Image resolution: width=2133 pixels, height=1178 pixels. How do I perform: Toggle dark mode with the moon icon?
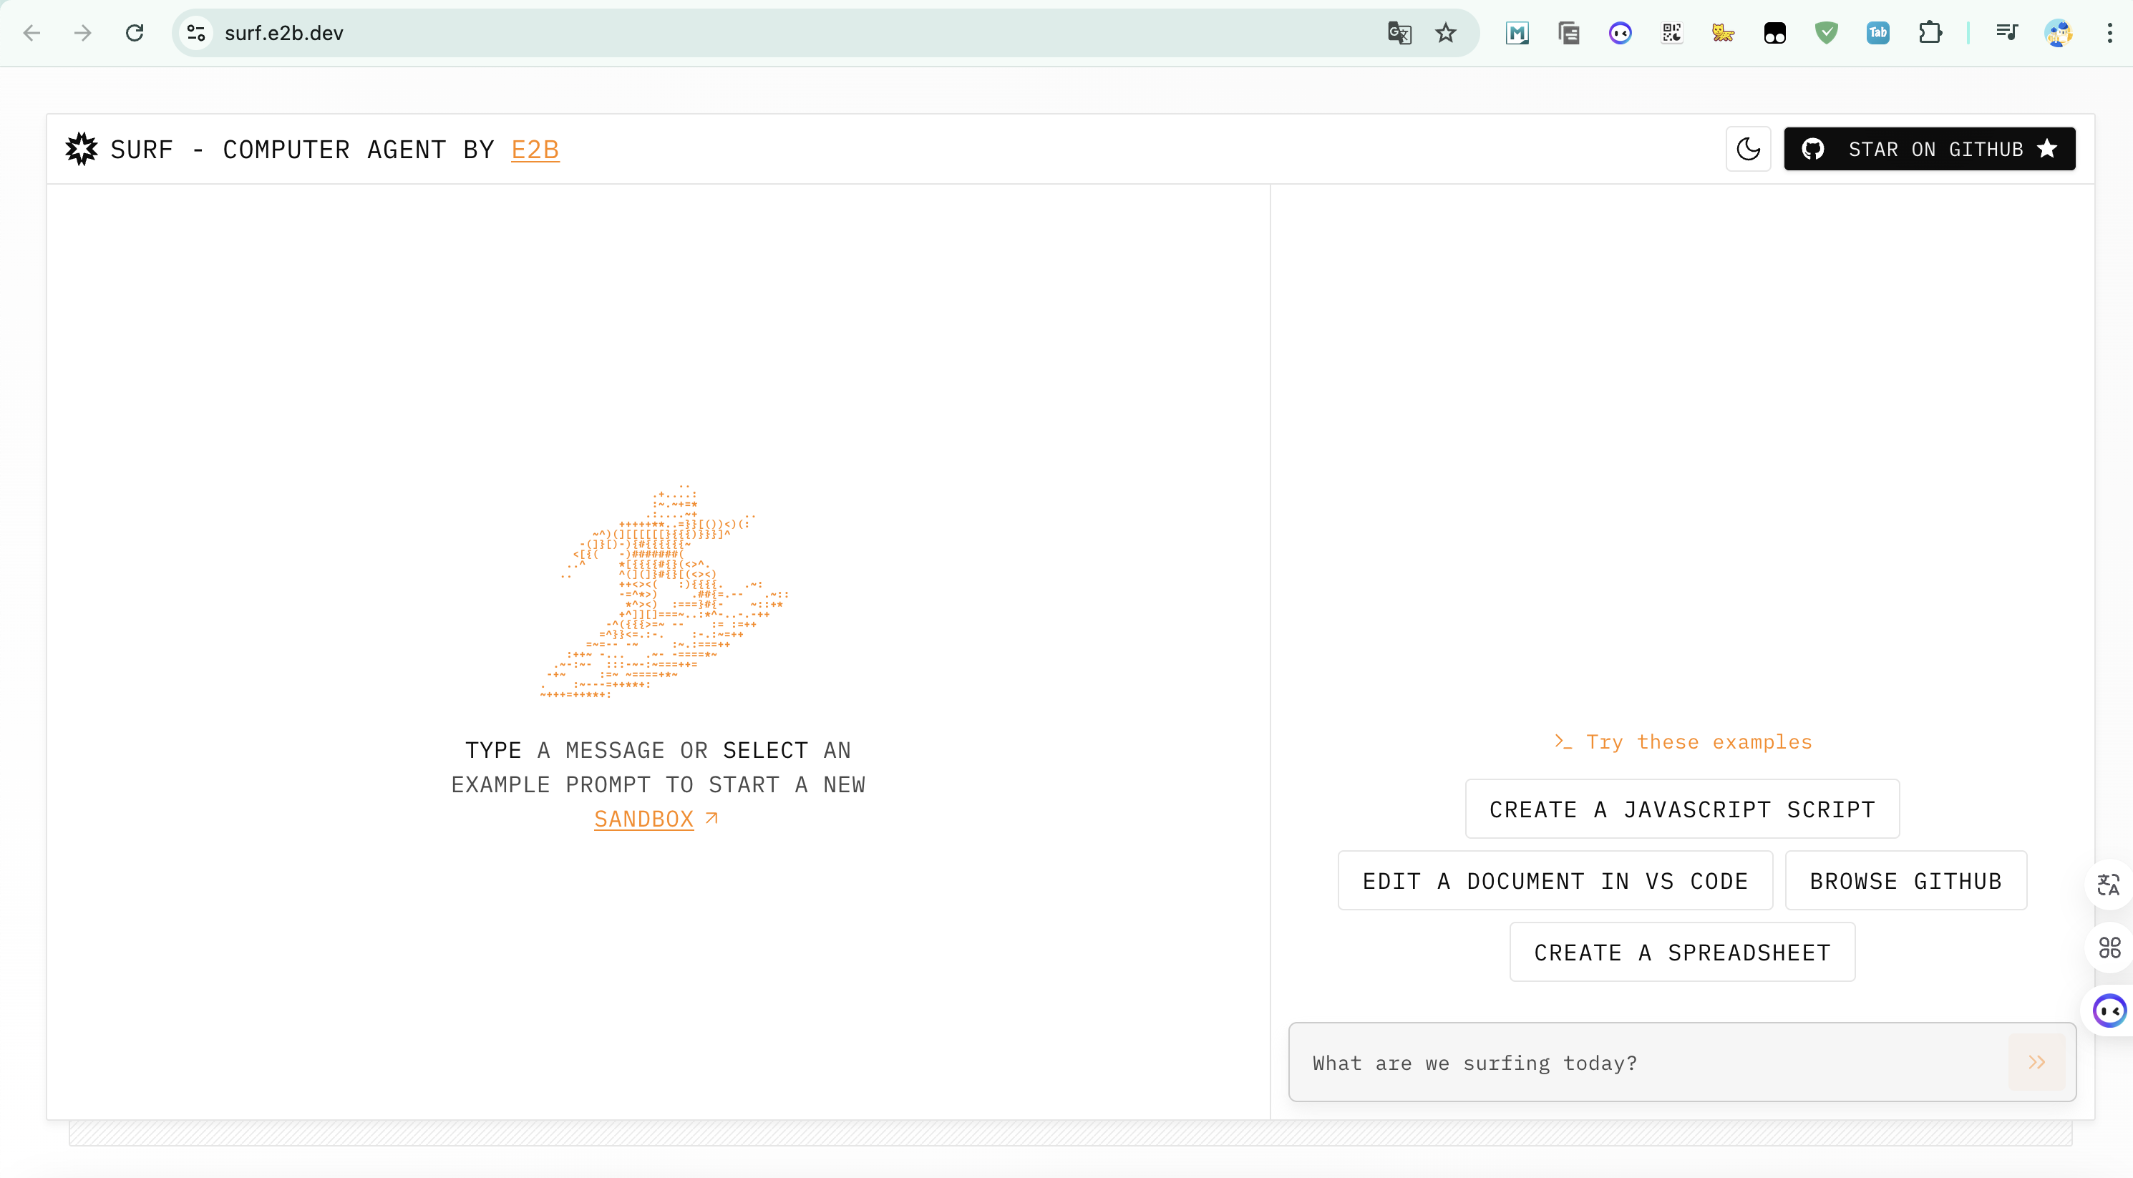(1748, 149)
